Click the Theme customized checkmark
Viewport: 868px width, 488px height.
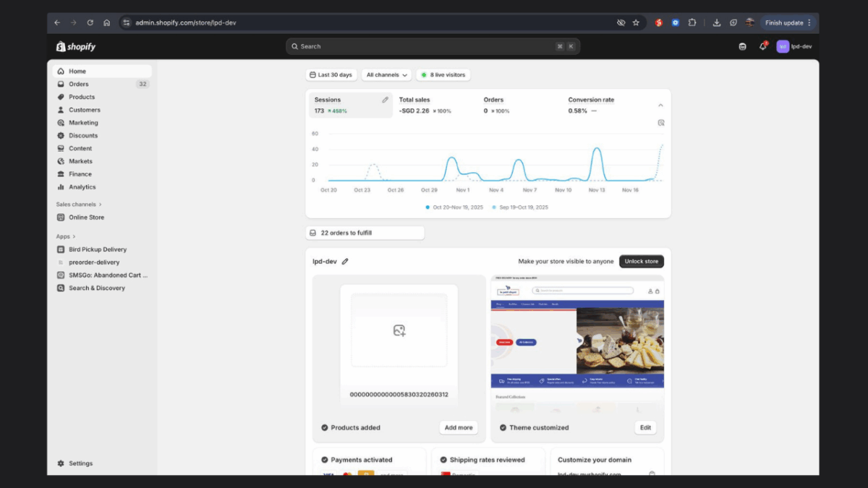pyautogui.click(x=503, y=427)
